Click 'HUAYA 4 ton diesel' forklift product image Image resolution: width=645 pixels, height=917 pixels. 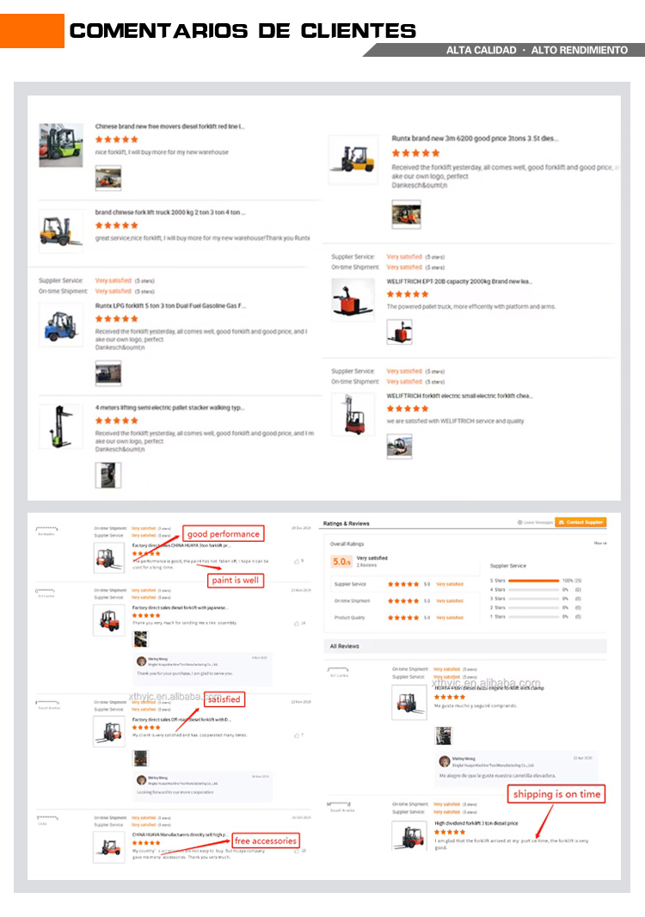(x=409, y=702)
